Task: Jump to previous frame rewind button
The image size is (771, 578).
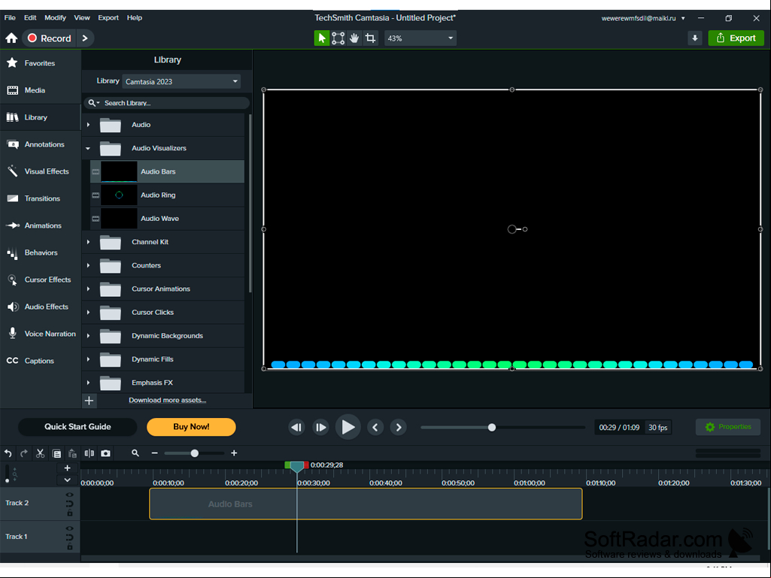Action: coord(296,427)
